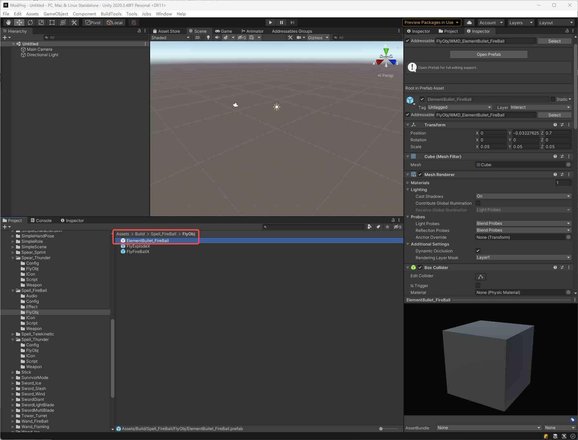Toggle favorites star in Project panel
Viewport: 578px width, 440px height.
click(x=387, y=227)
